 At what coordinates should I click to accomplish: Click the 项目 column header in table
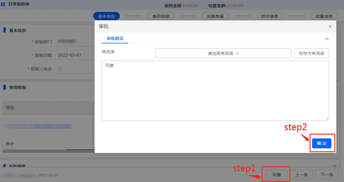click(10, 108)
